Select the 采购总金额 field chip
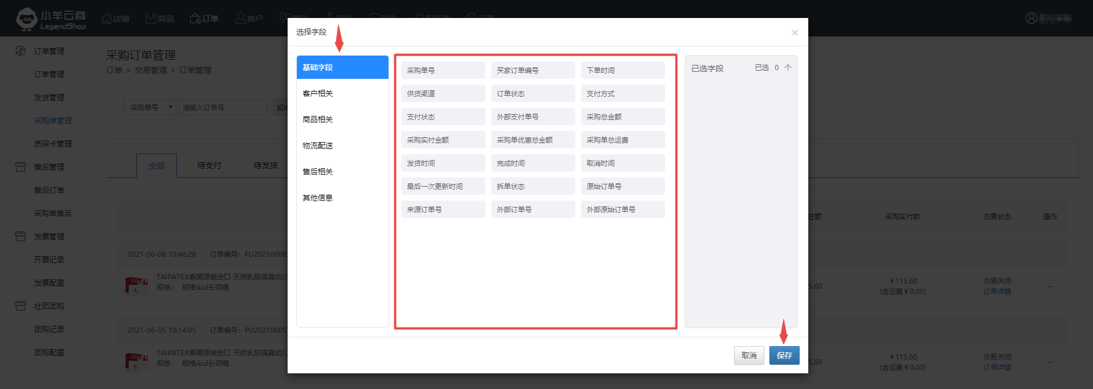Screen dimensions: 1093x389 tap(622, 117)
